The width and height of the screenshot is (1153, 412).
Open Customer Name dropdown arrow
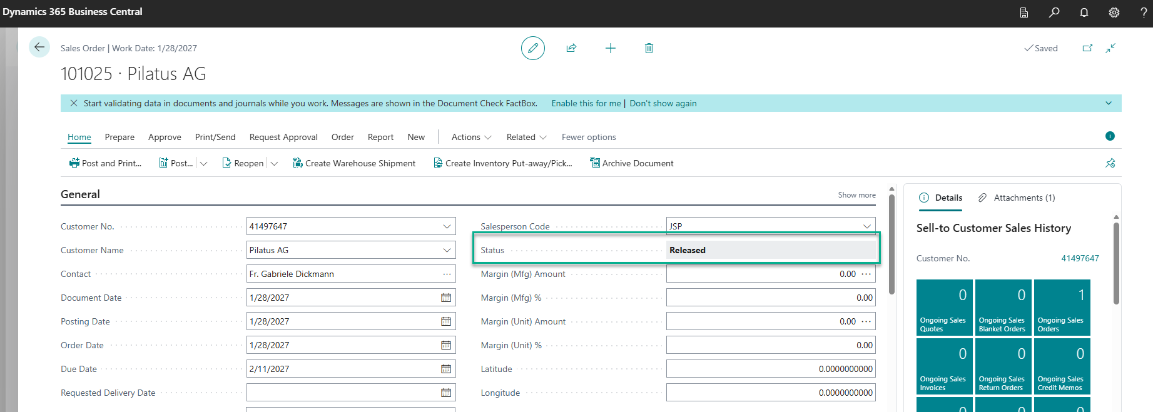pyautogui.click(x=447, y=250)
